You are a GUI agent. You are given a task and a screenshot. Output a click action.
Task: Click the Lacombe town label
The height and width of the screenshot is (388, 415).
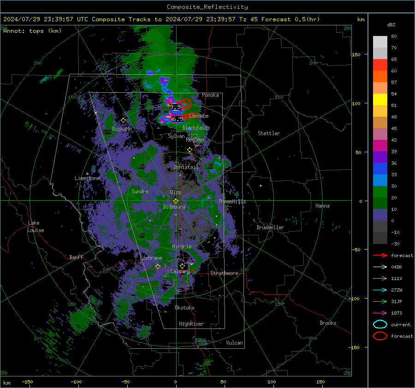click(x=199, y=116)
